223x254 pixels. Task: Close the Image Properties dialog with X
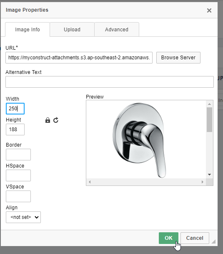pos(209,10)
